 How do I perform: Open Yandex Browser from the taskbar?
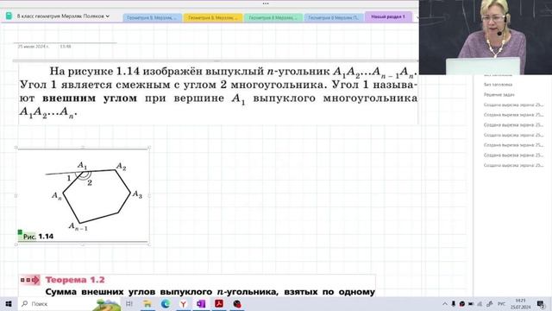tap(183, 303)
